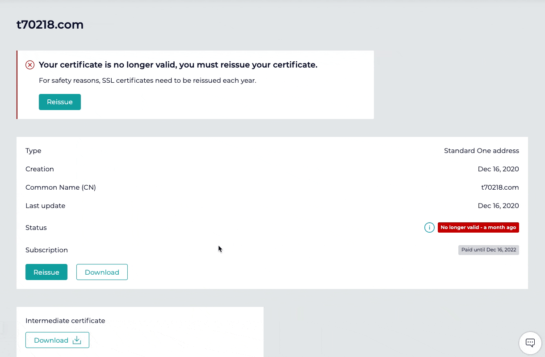
Task: Click the 'Common Name (CN)' label
Action: coord(61,187)
